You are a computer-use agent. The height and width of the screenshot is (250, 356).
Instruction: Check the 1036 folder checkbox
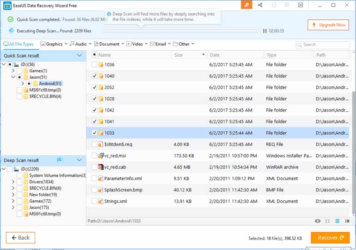point(95,65)
